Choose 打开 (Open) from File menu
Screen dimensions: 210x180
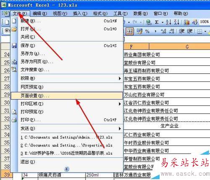click(67, 29)
